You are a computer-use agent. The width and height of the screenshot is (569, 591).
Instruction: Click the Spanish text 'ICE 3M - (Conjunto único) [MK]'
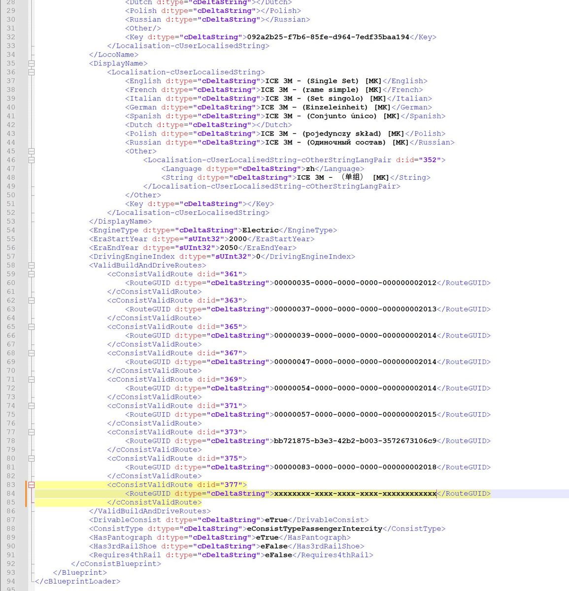coord(333,116)
